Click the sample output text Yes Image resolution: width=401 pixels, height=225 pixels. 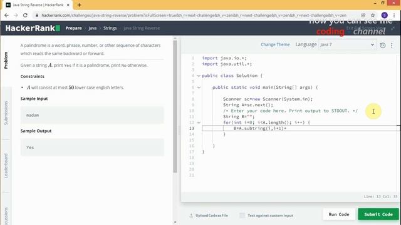[x=30, y=147]
